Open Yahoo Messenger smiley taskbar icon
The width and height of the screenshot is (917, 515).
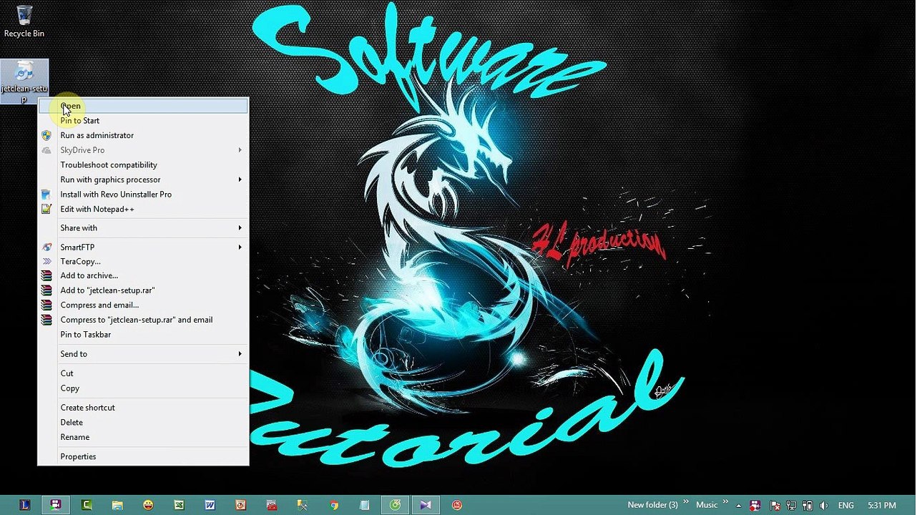pyautogui.click(x=148, y=505)
